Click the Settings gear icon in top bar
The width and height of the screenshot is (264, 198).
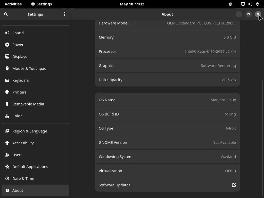click(33, 4)
